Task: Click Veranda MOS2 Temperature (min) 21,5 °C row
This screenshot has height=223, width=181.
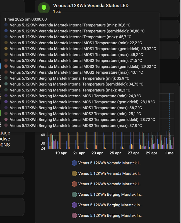Action: click(x=73, y=60)
